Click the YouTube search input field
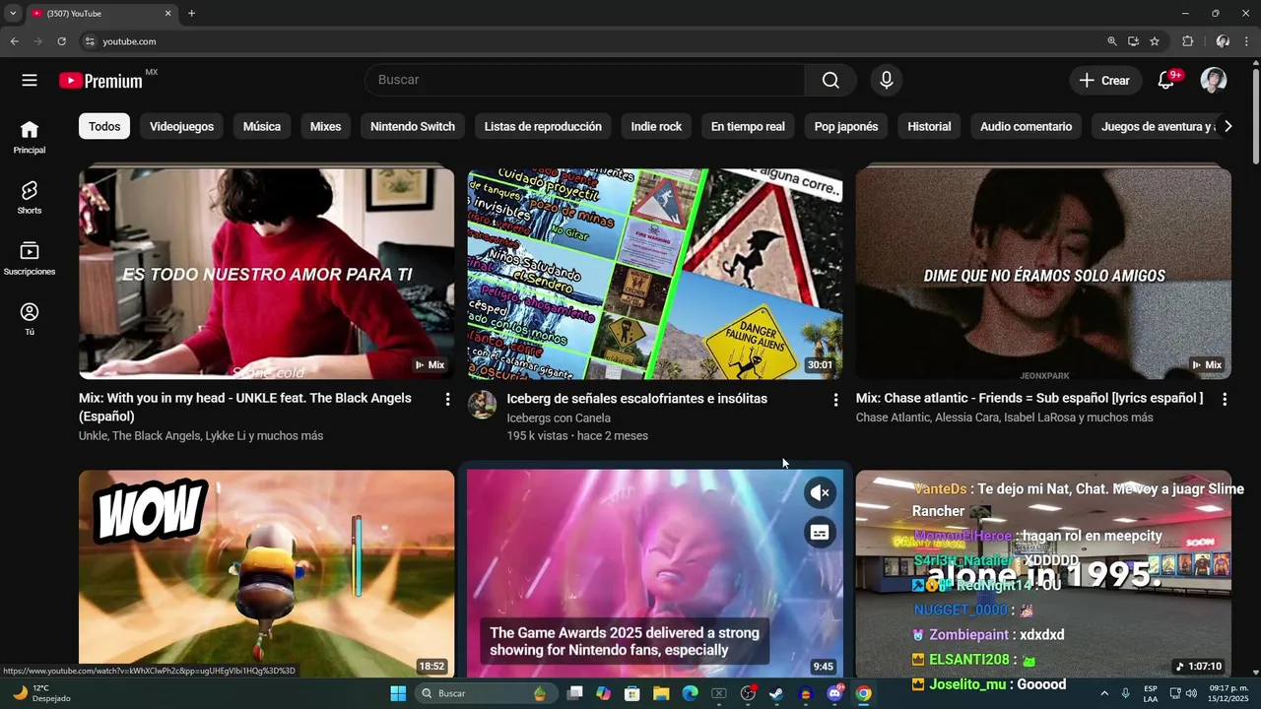The image size is (1261, 709). click(585, 81)
